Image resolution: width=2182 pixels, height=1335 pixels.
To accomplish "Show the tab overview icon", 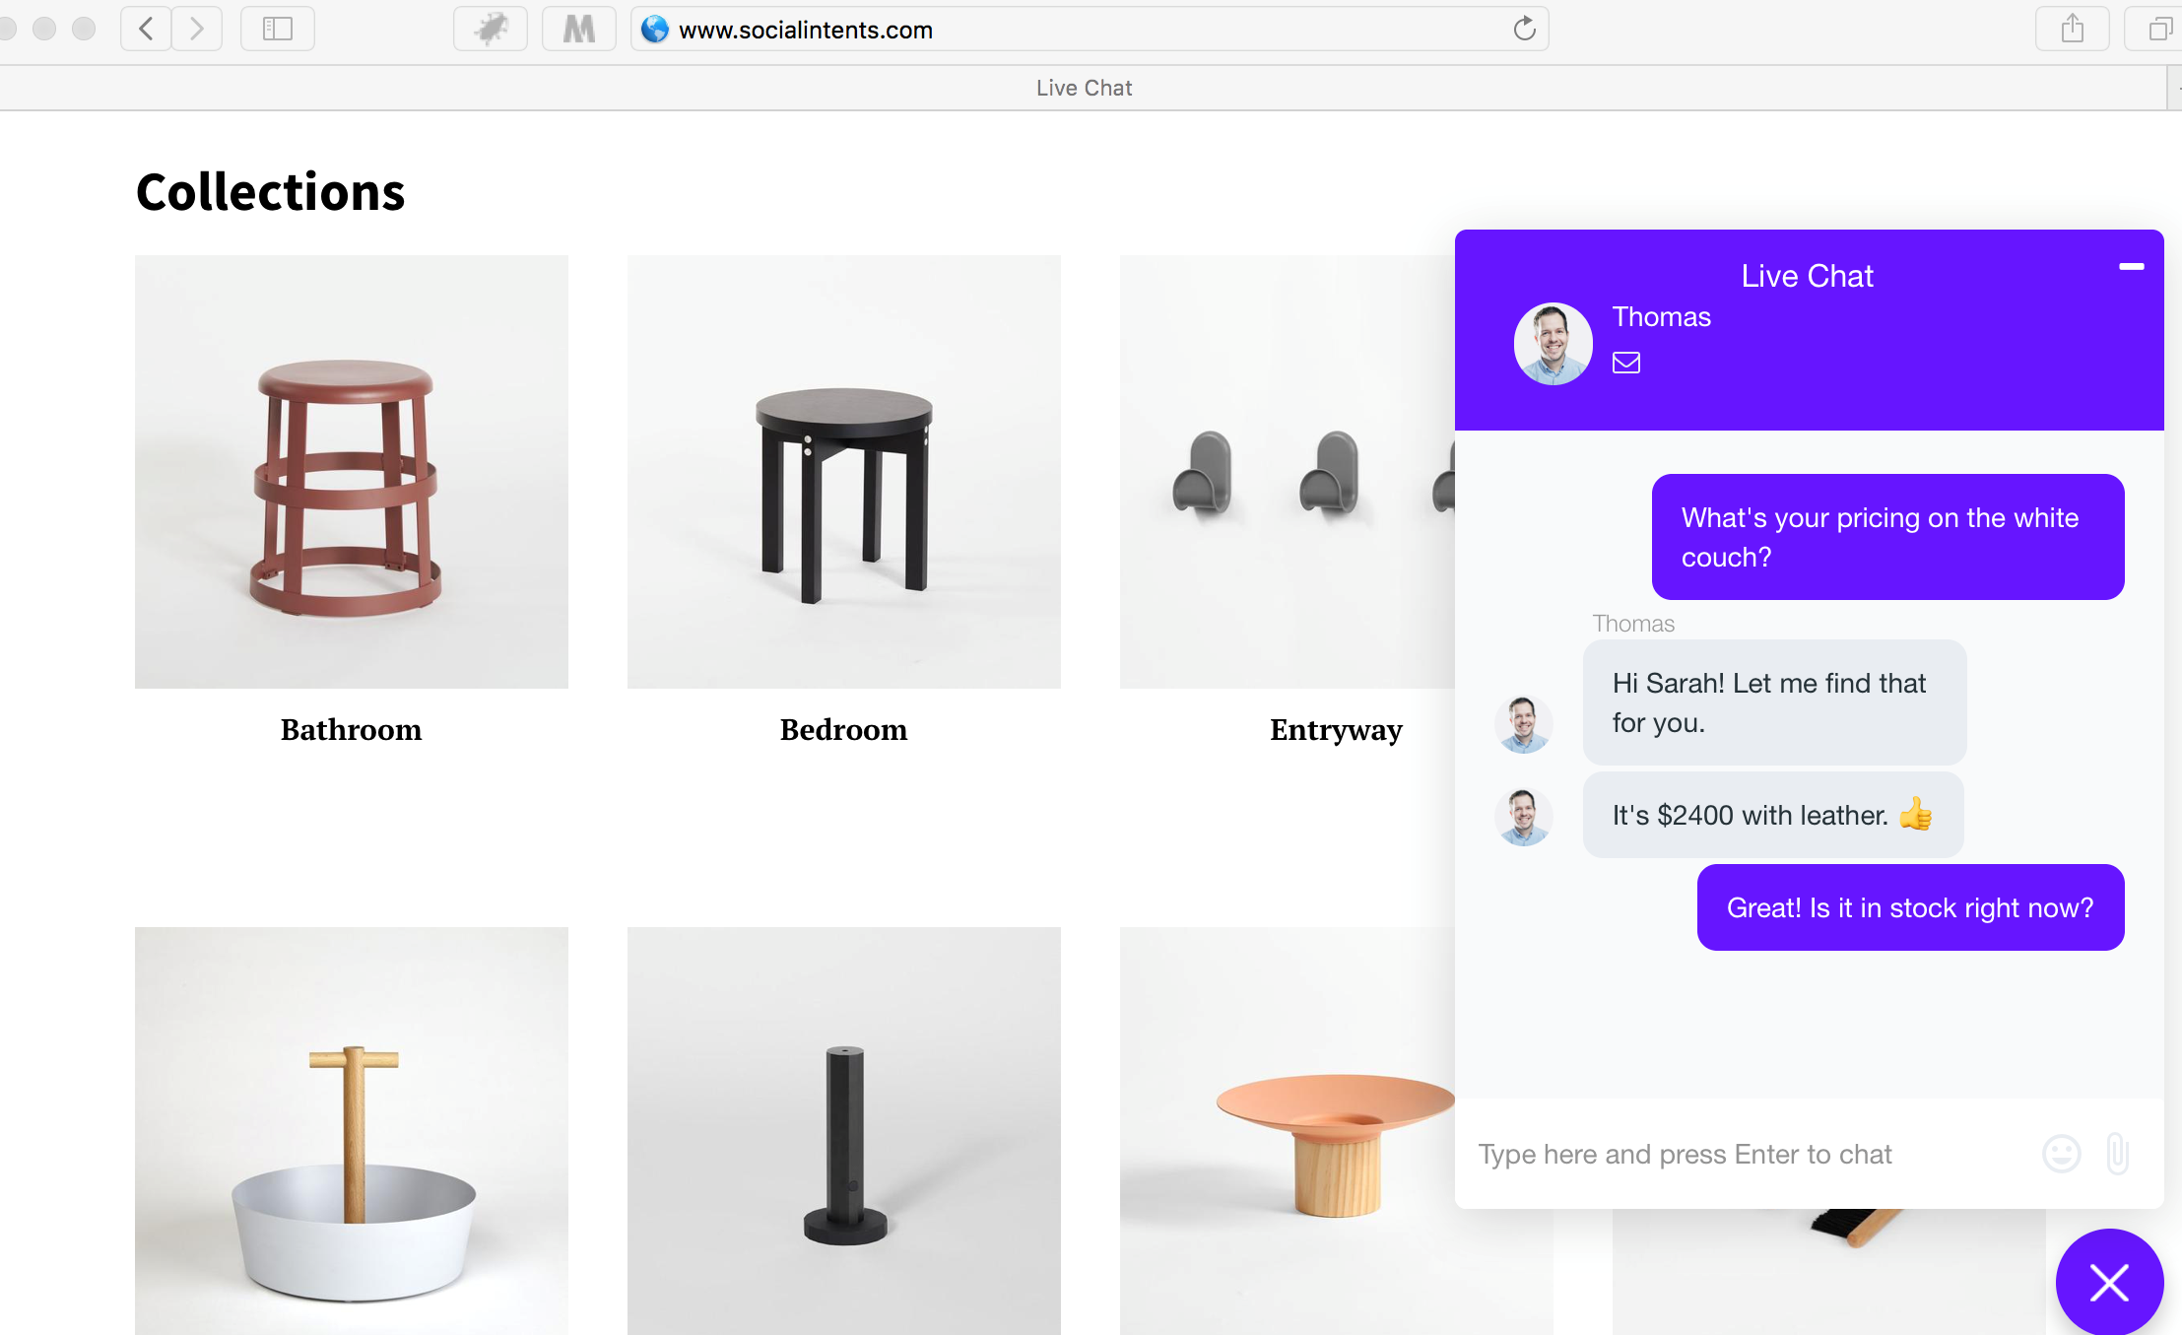I will (x=2157, y=29).
